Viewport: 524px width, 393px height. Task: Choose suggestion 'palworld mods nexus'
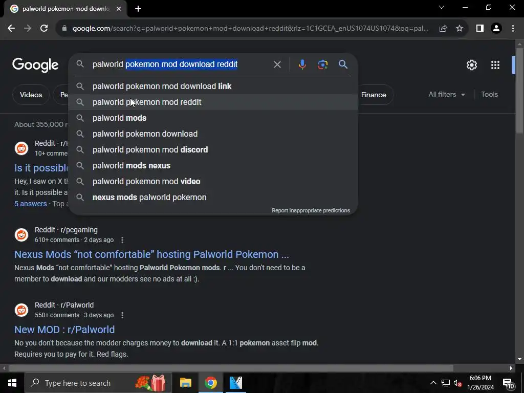(213, 166)
